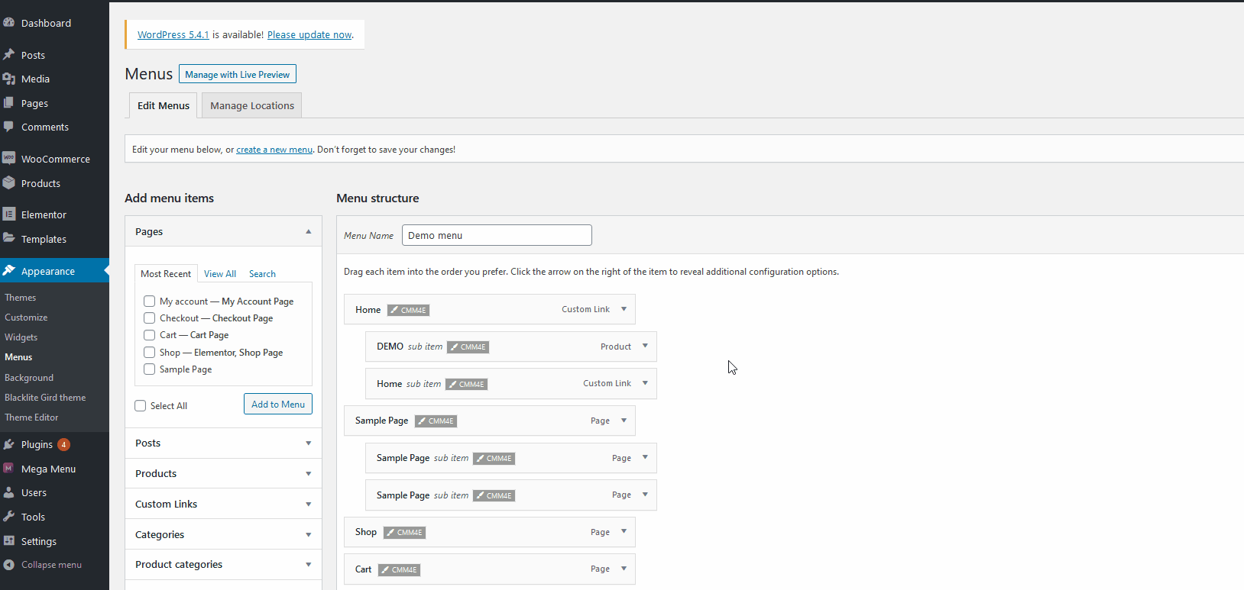Tick the My account page checkbox
Viewport: 1244px width, 590px height.
point(150,301)
